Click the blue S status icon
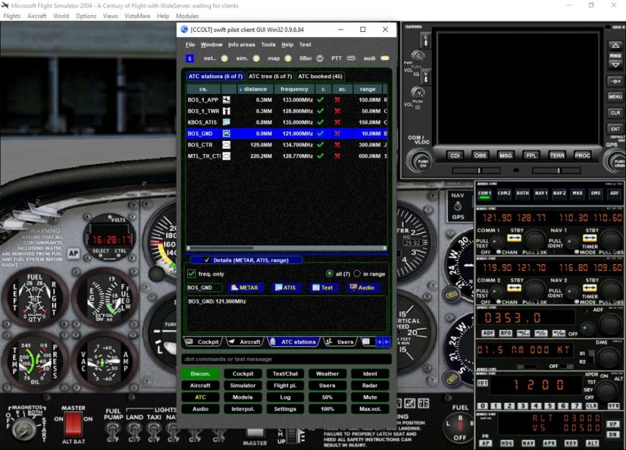 (190, 58)
